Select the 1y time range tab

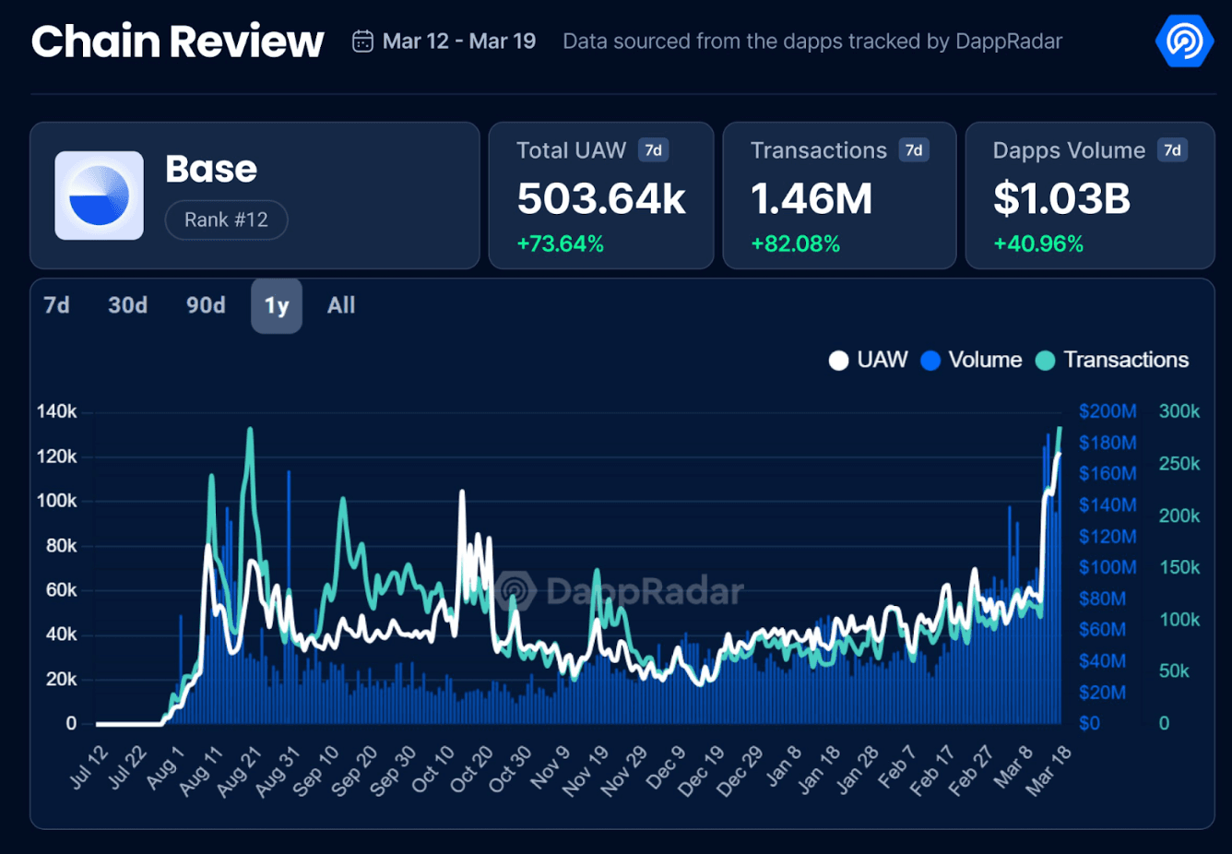[277, 306]
